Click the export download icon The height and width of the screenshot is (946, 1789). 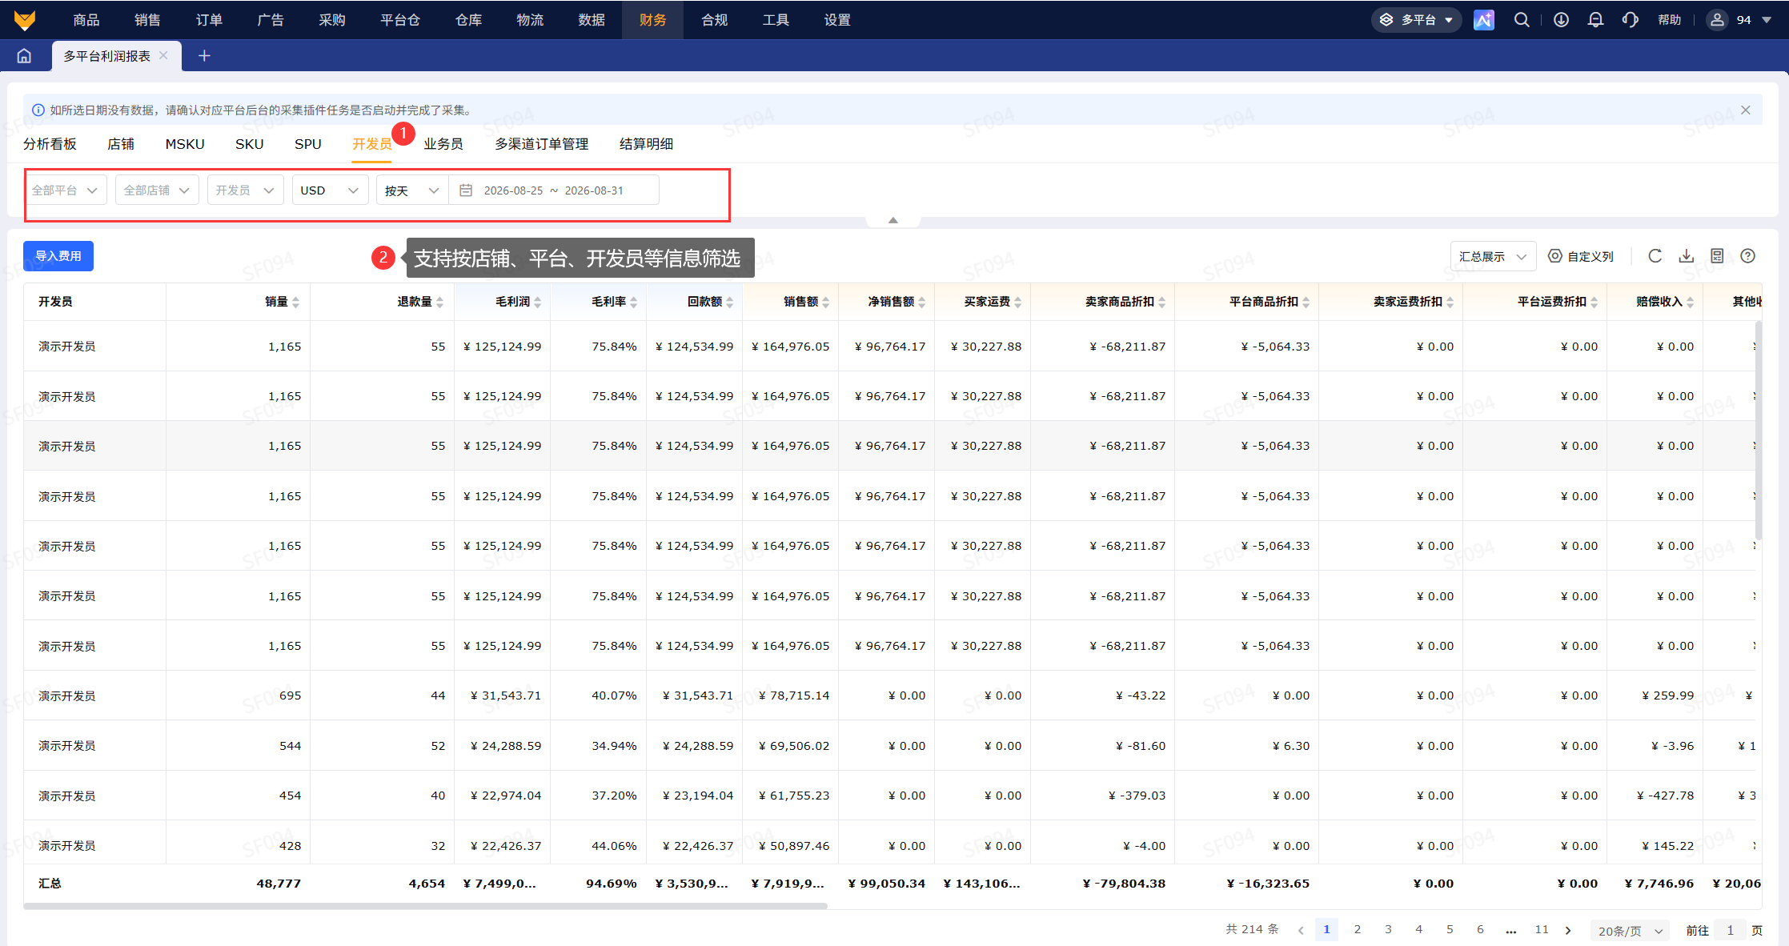[1687, 256]
